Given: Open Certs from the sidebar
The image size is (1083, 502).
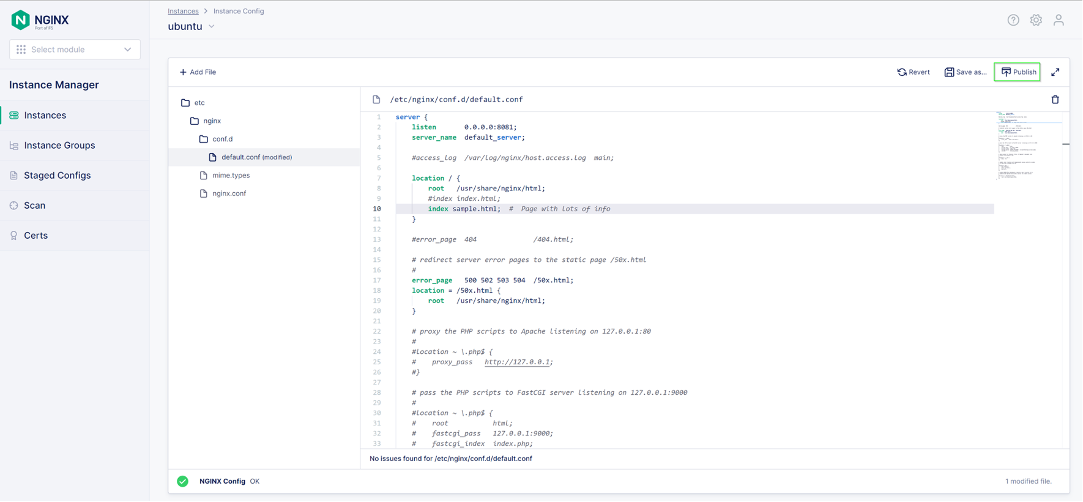Looking at the screenshot, I should point(75,235).
